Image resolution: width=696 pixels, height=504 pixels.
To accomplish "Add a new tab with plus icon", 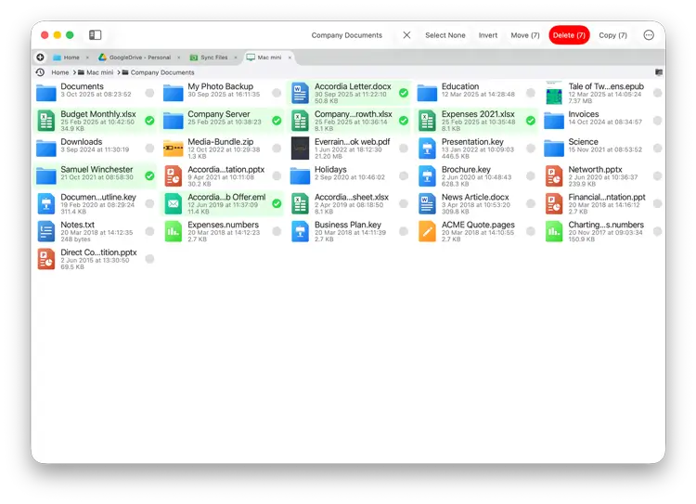I will click(40, 58).
